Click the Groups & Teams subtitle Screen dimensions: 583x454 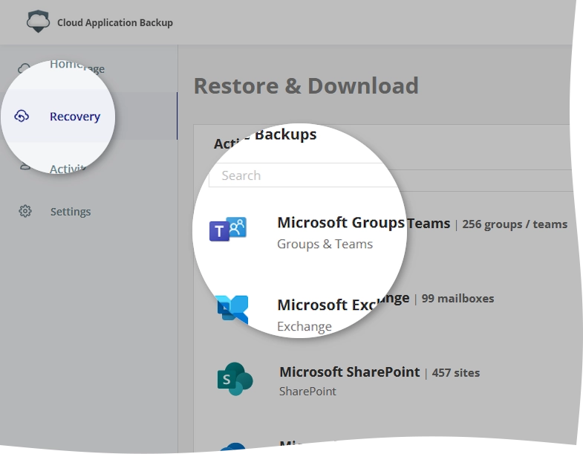point(325,244)
